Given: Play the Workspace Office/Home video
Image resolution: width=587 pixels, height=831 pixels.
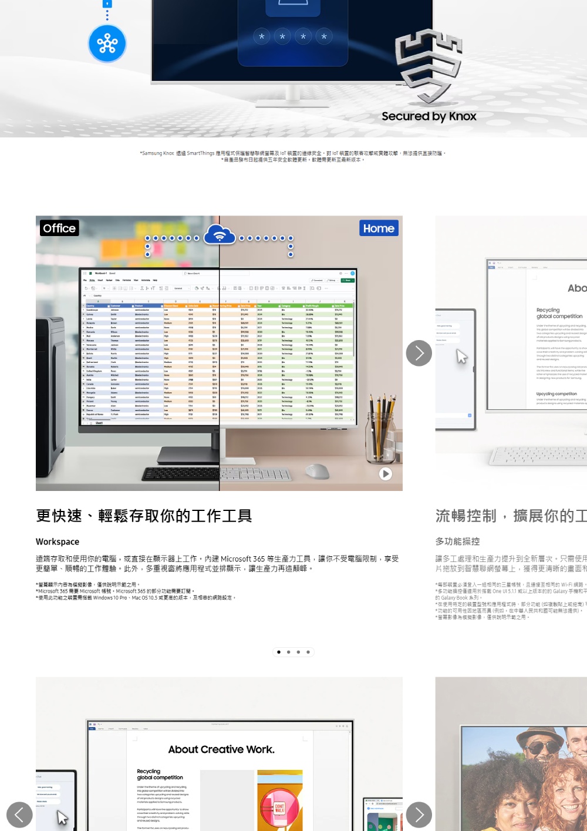Looking at the screenshot, I should [385, 473].
